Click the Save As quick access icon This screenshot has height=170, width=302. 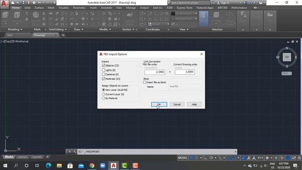[x=29, y=3]
